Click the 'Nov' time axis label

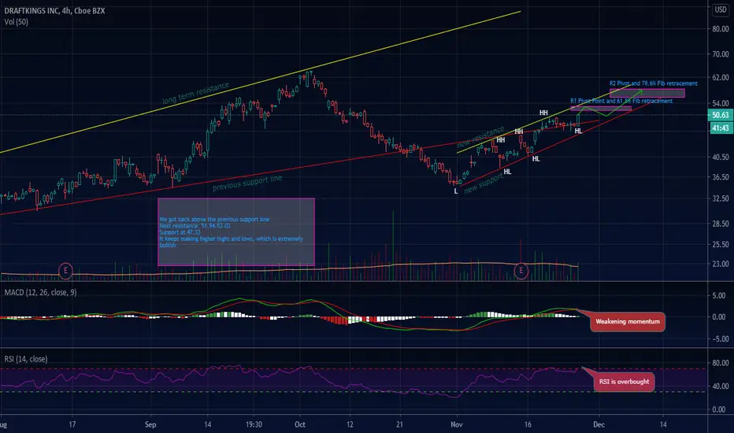[457, 424]
